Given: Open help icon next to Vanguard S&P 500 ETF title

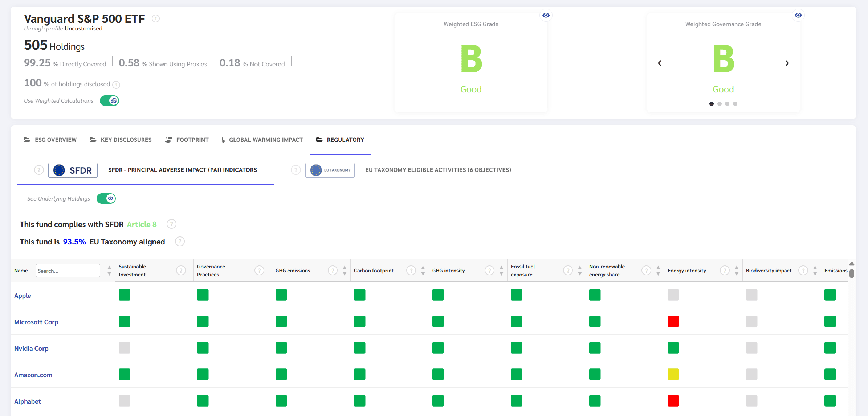Looking at the screenshot, I should click(156, 18).
